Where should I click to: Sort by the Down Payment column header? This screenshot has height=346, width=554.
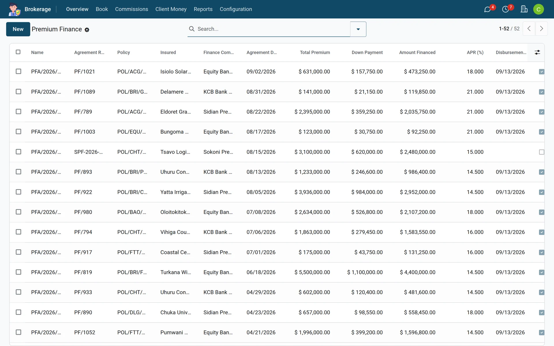(367, 52)
